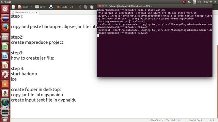The image size is (218, 122).
Task: Open System Settings from the launcher
Action: 5,75
